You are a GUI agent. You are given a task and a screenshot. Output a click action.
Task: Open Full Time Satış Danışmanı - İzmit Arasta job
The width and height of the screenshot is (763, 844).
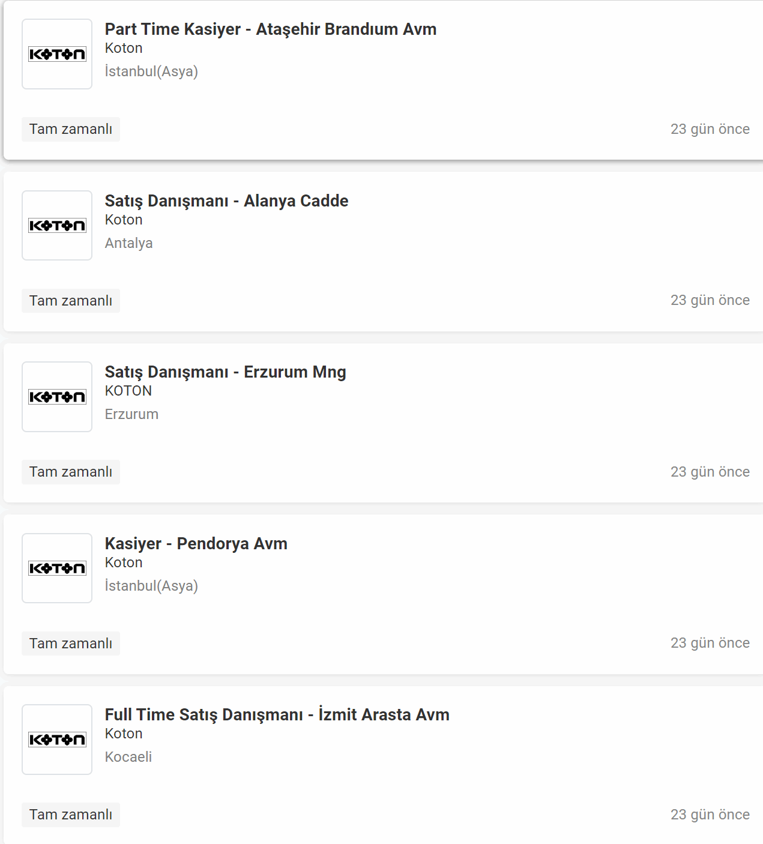pos(277,715)
